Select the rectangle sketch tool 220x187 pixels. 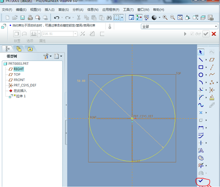coord(201,67)
